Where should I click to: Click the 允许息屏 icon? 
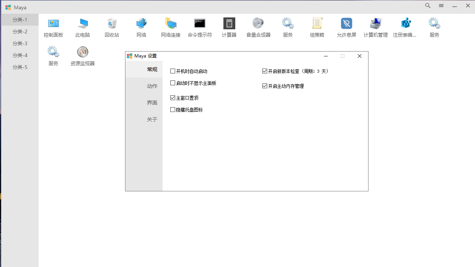pos(346,27)
